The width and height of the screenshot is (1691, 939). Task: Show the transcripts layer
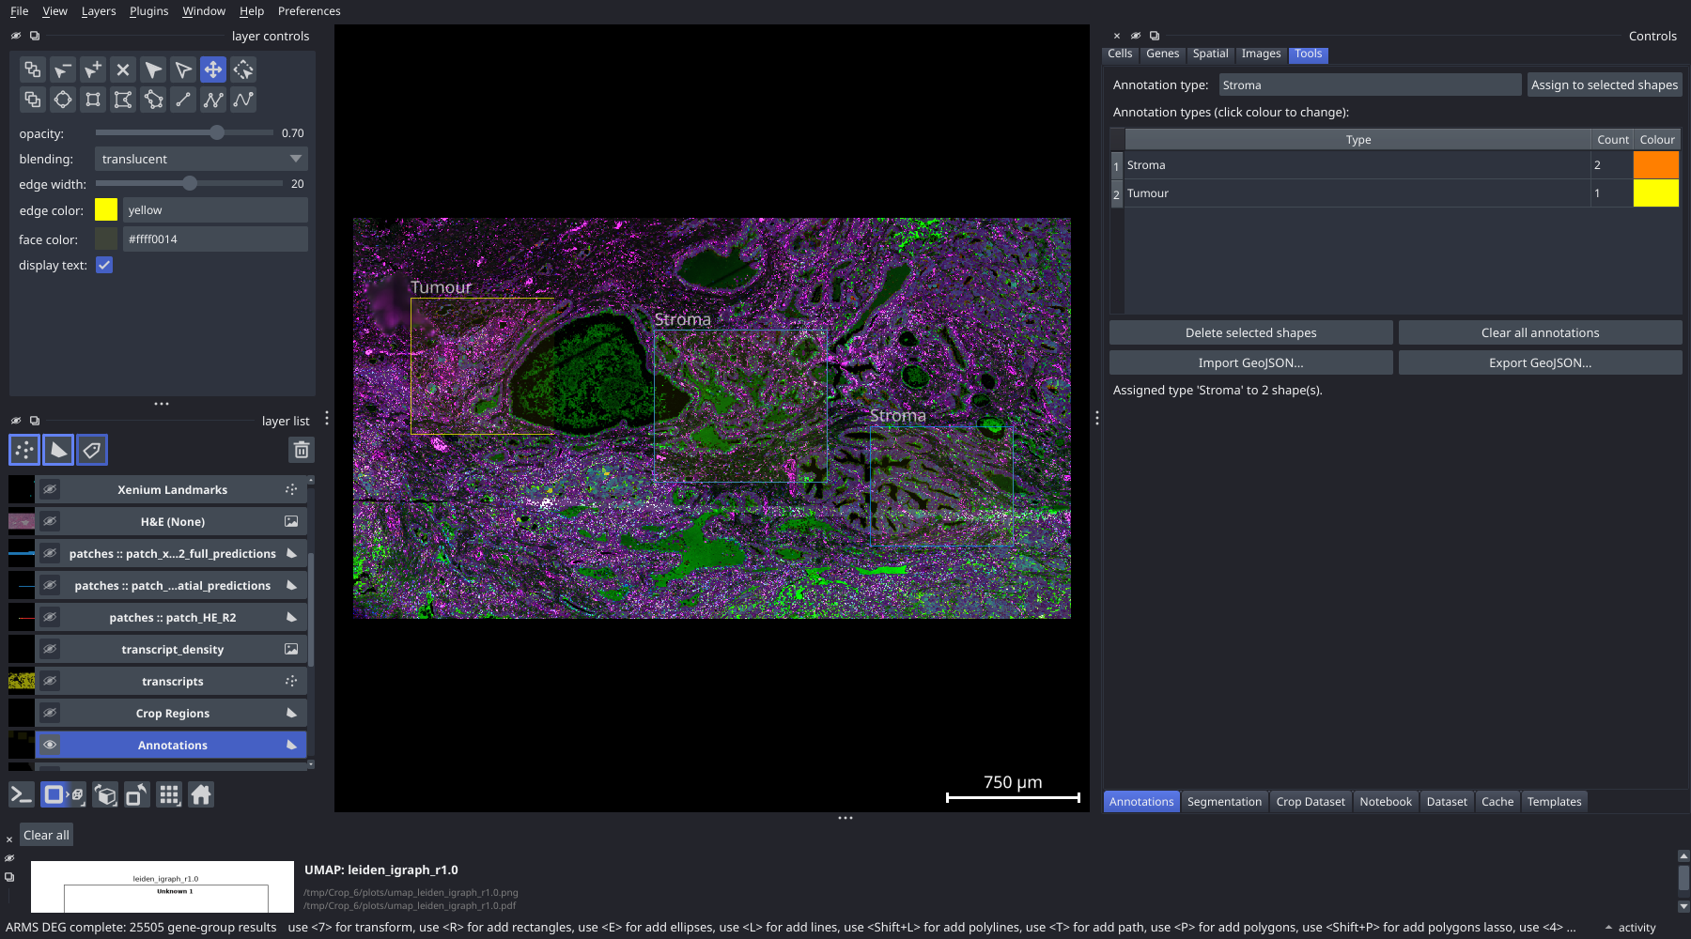[50, 681]
